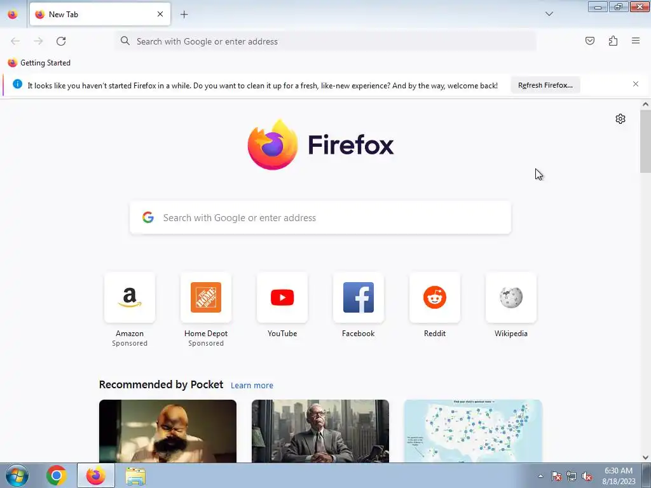Open the Windows Start menu
The width and height of the screenshot is (651, 488).
[x=17, y=475]
